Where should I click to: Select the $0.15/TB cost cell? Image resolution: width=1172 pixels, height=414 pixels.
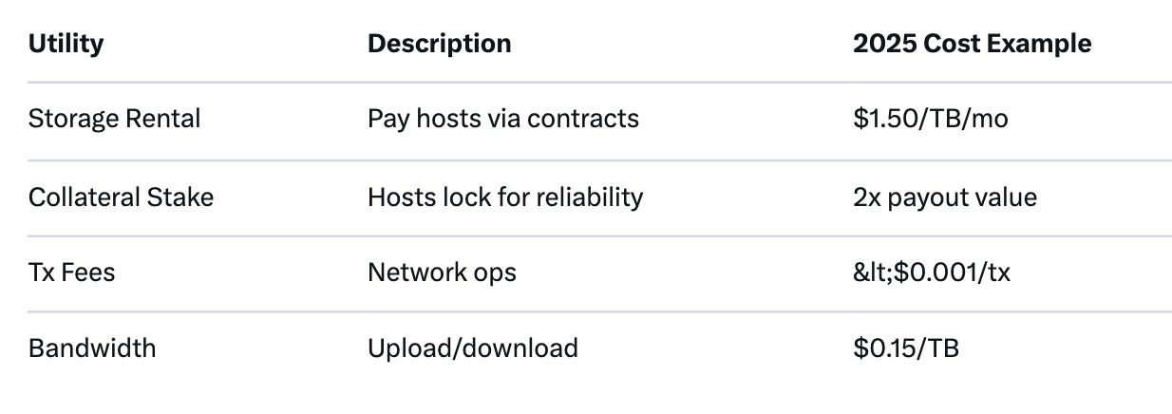905,348
